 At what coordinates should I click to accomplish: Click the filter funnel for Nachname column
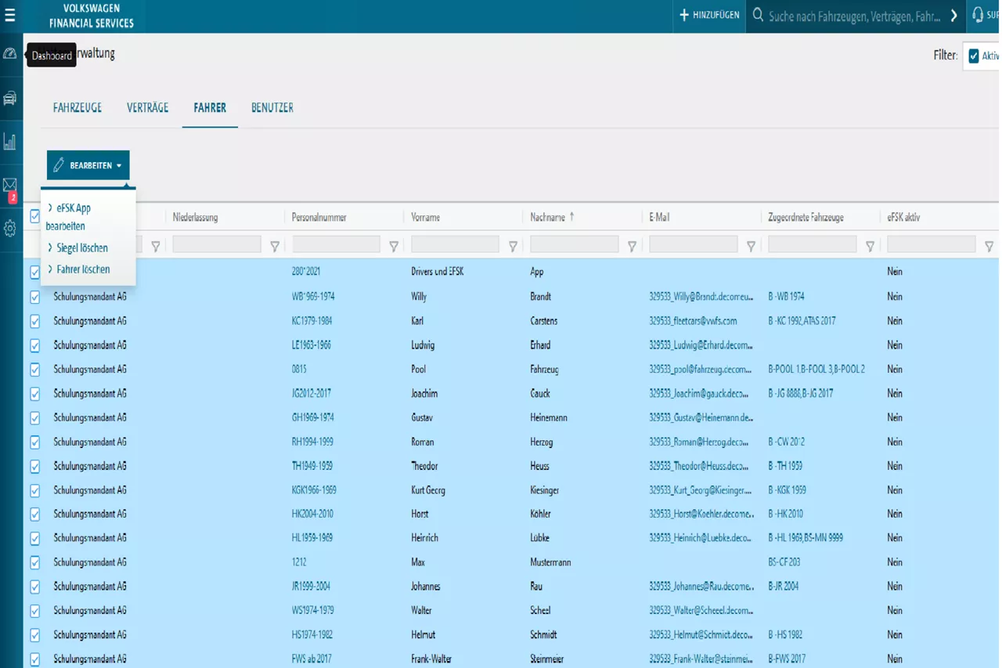click(632, 246)
